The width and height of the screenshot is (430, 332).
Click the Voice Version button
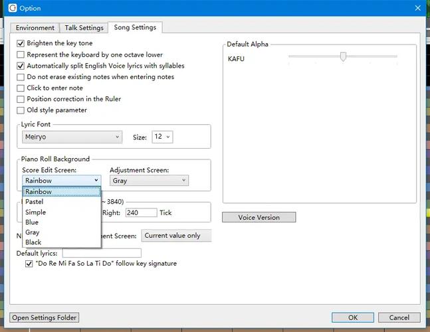coord(259,217)
